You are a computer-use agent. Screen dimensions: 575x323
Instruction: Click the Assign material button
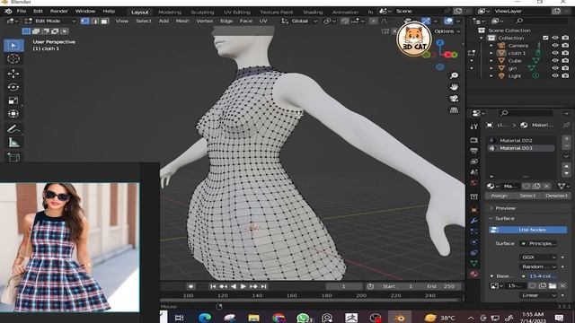click(500, 196)
